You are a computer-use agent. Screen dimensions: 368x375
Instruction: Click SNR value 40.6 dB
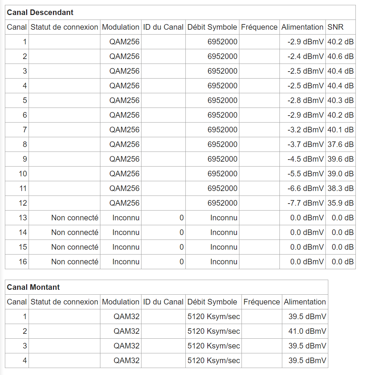pos(340,57)
